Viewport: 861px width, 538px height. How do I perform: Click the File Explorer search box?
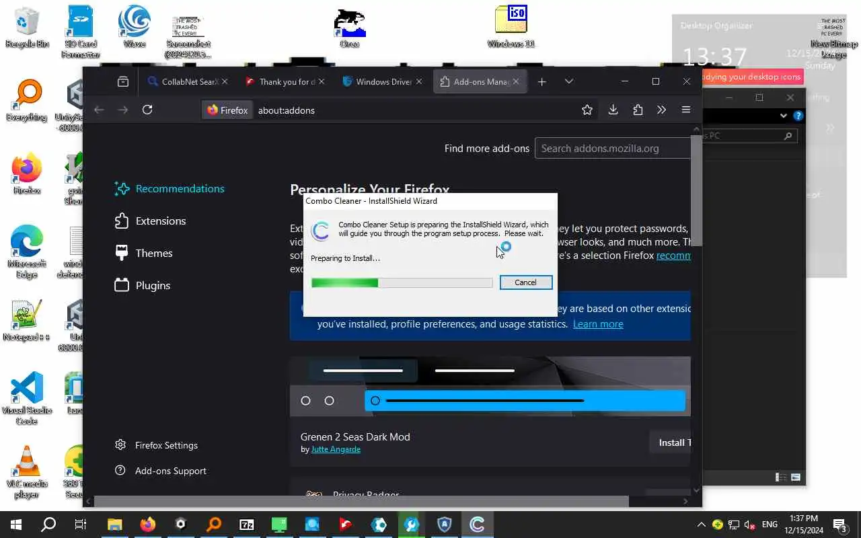click(x=749, y=136)
